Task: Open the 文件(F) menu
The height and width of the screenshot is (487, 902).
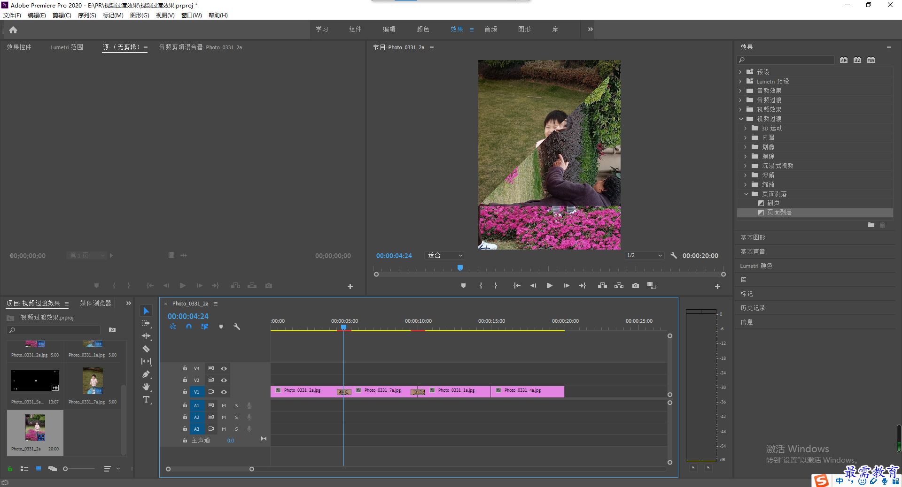Action: tap(12, 15)
